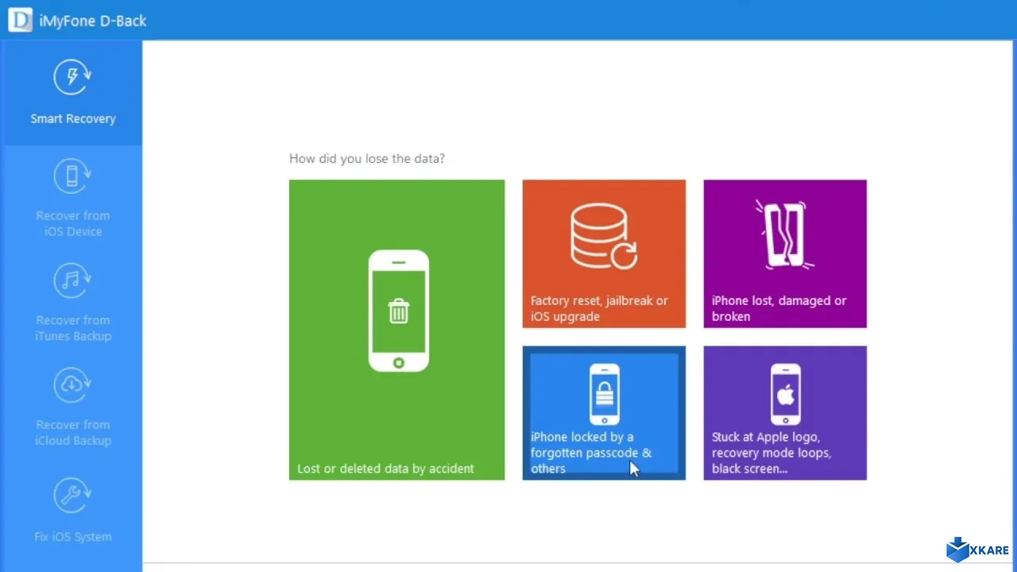The image size is (1017, 572).
Task: Choose Factory reset, jailbreak or iOS upgrade
Action: pos(604,253)
